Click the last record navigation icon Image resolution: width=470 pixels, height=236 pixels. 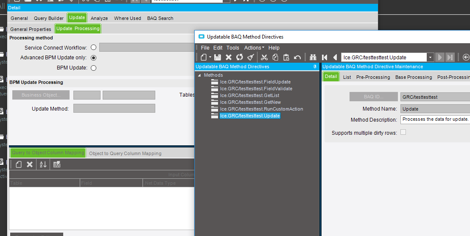coord(450,57)
